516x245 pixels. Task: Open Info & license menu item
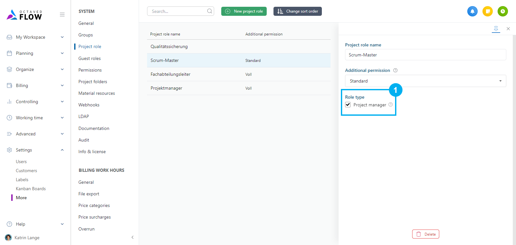(x=92, y=152)
